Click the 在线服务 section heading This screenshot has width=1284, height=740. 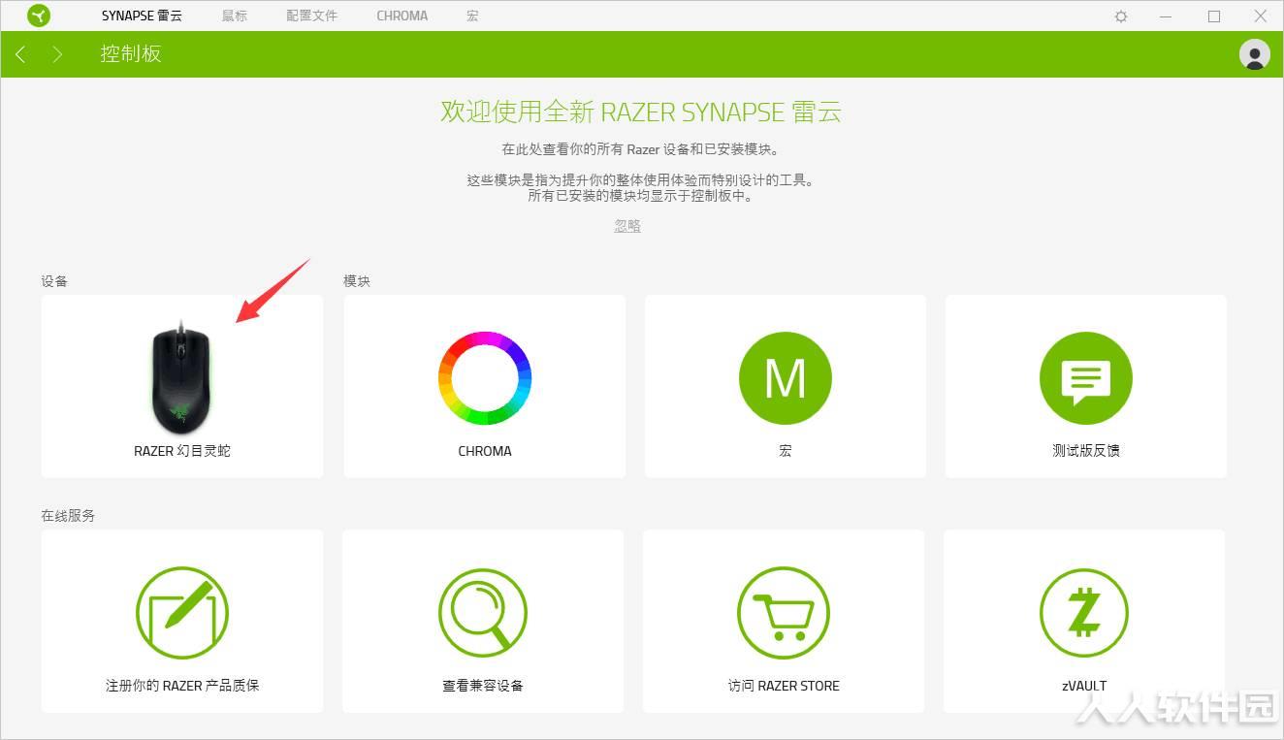tap(68, 516)
